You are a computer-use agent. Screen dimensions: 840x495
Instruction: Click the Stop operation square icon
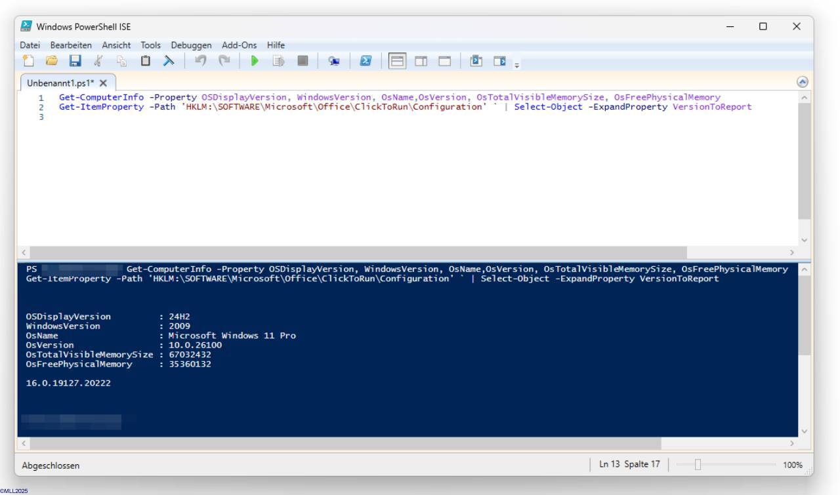coord(302,62)
